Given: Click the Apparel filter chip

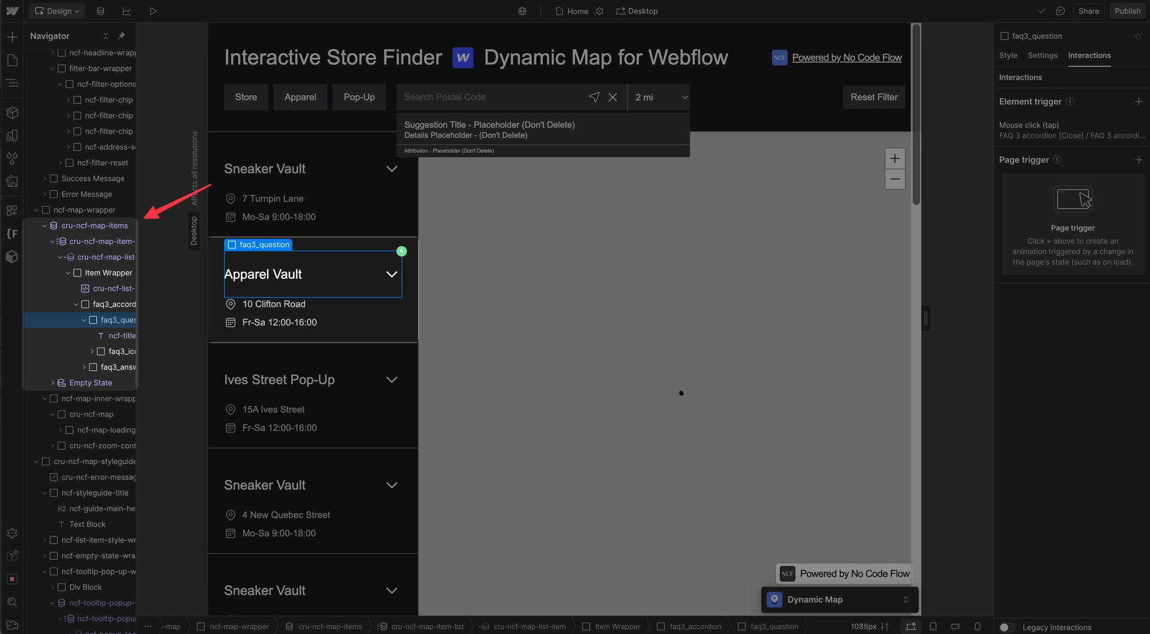Looking at the screenshot, I should (x=300, y=97).
